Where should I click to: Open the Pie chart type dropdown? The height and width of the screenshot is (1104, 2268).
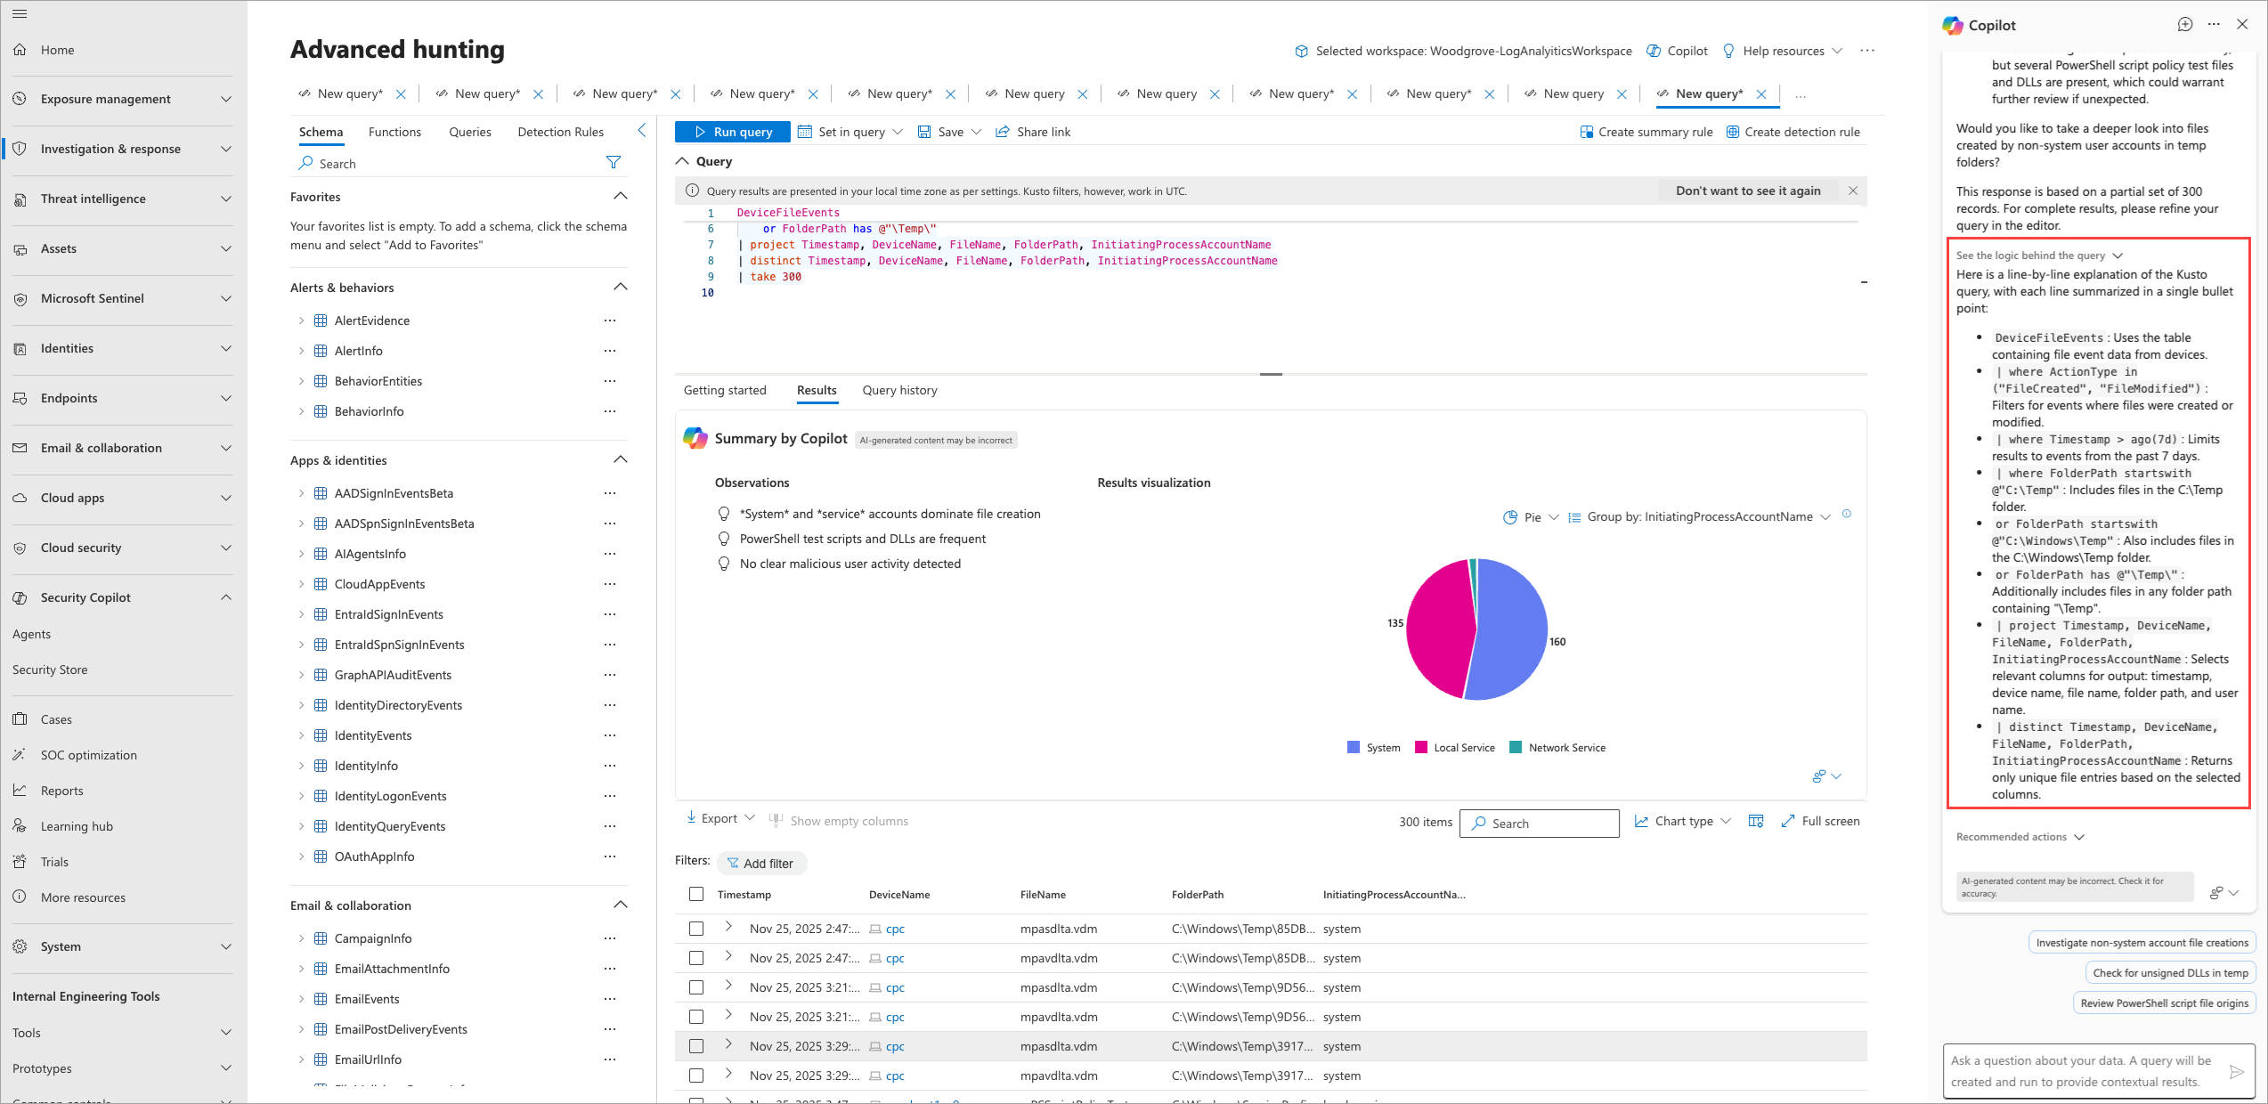tap(1532, 517)
